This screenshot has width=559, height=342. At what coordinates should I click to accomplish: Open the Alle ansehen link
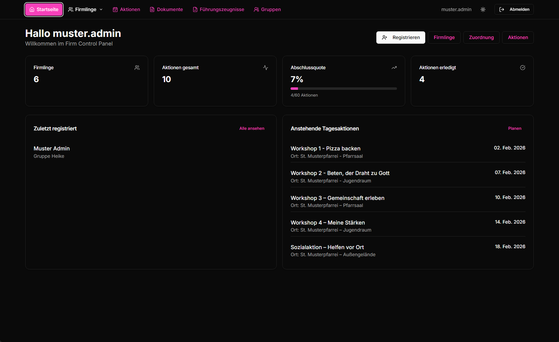(x=252, y=128)
